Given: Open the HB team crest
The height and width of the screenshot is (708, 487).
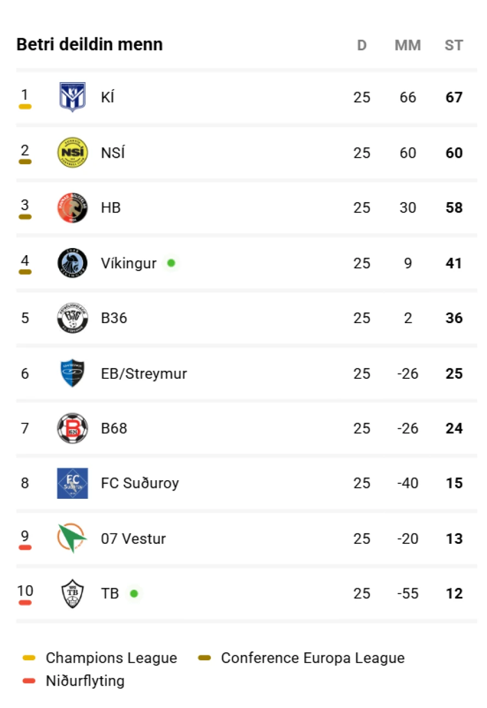Looking at the screenshot, I should pyautogui.click(x=72, y=208).
